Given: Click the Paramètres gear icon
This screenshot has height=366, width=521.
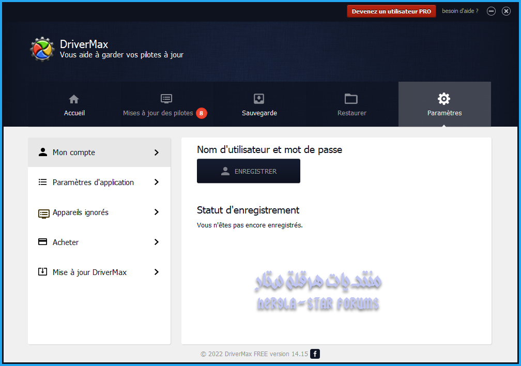Looking at the screenshot, I should [x=444, y=99].
